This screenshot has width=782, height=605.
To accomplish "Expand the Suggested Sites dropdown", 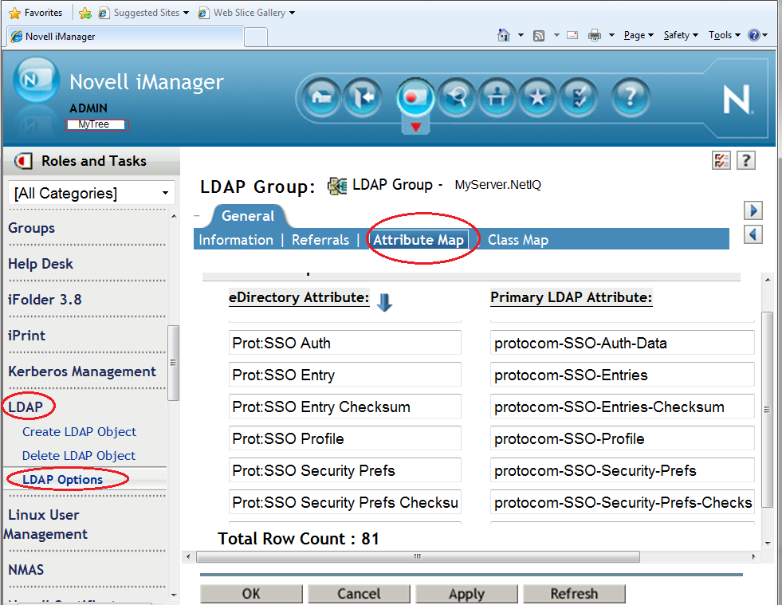I will click(186, 13).
